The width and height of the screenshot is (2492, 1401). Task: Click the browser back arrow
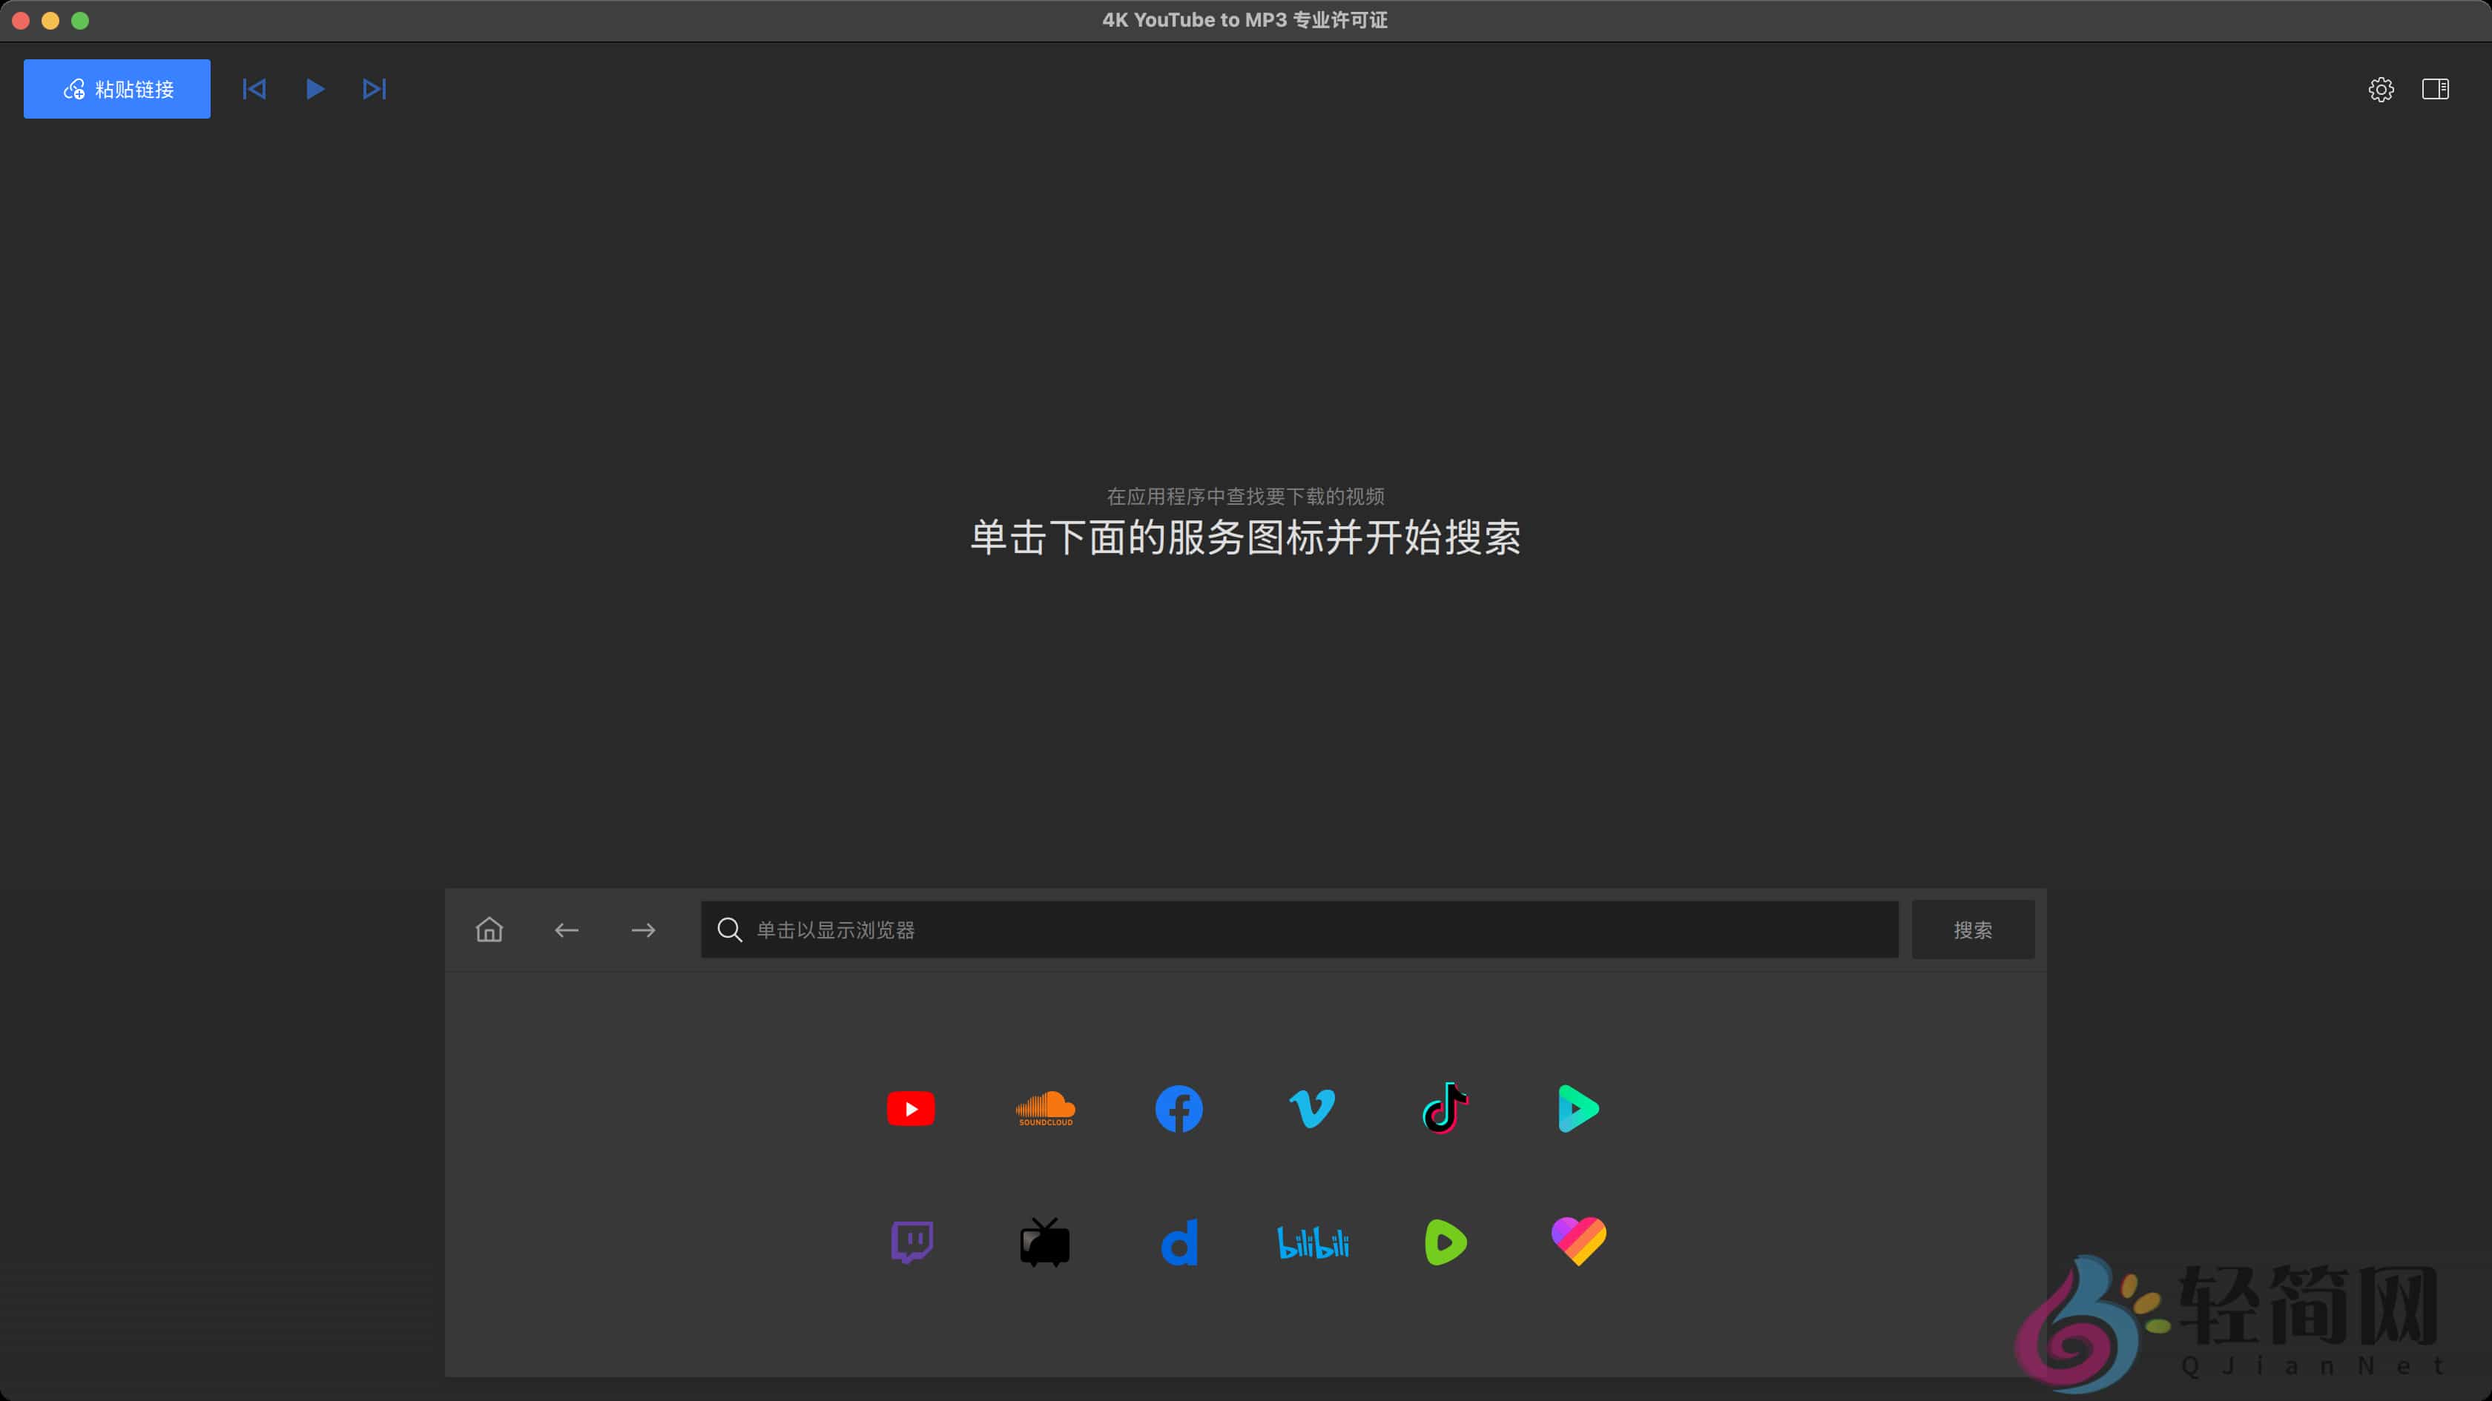tap(567, 929)
